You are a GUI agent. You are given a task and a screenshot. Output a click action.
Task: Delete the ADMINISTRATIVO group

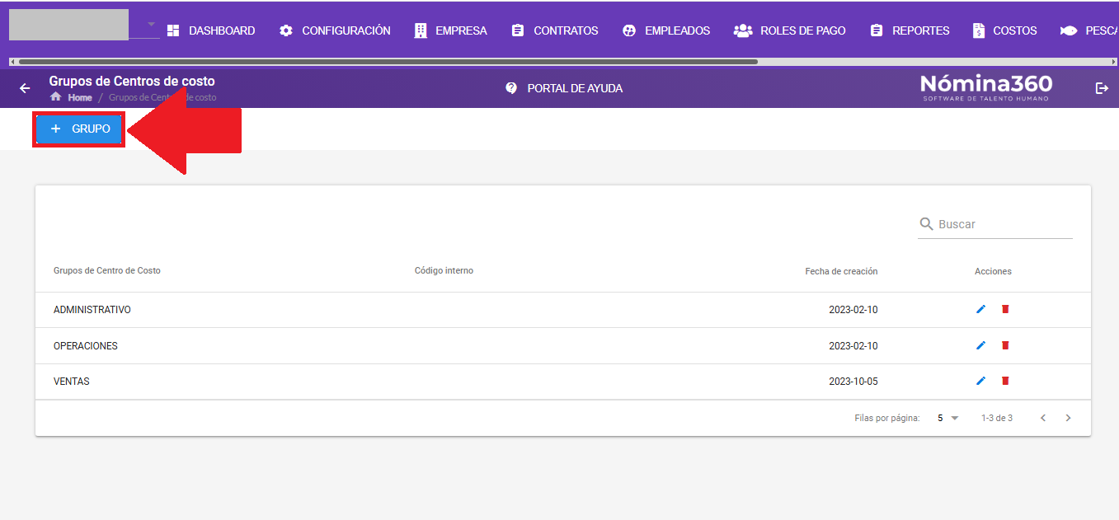point(1005,309)
